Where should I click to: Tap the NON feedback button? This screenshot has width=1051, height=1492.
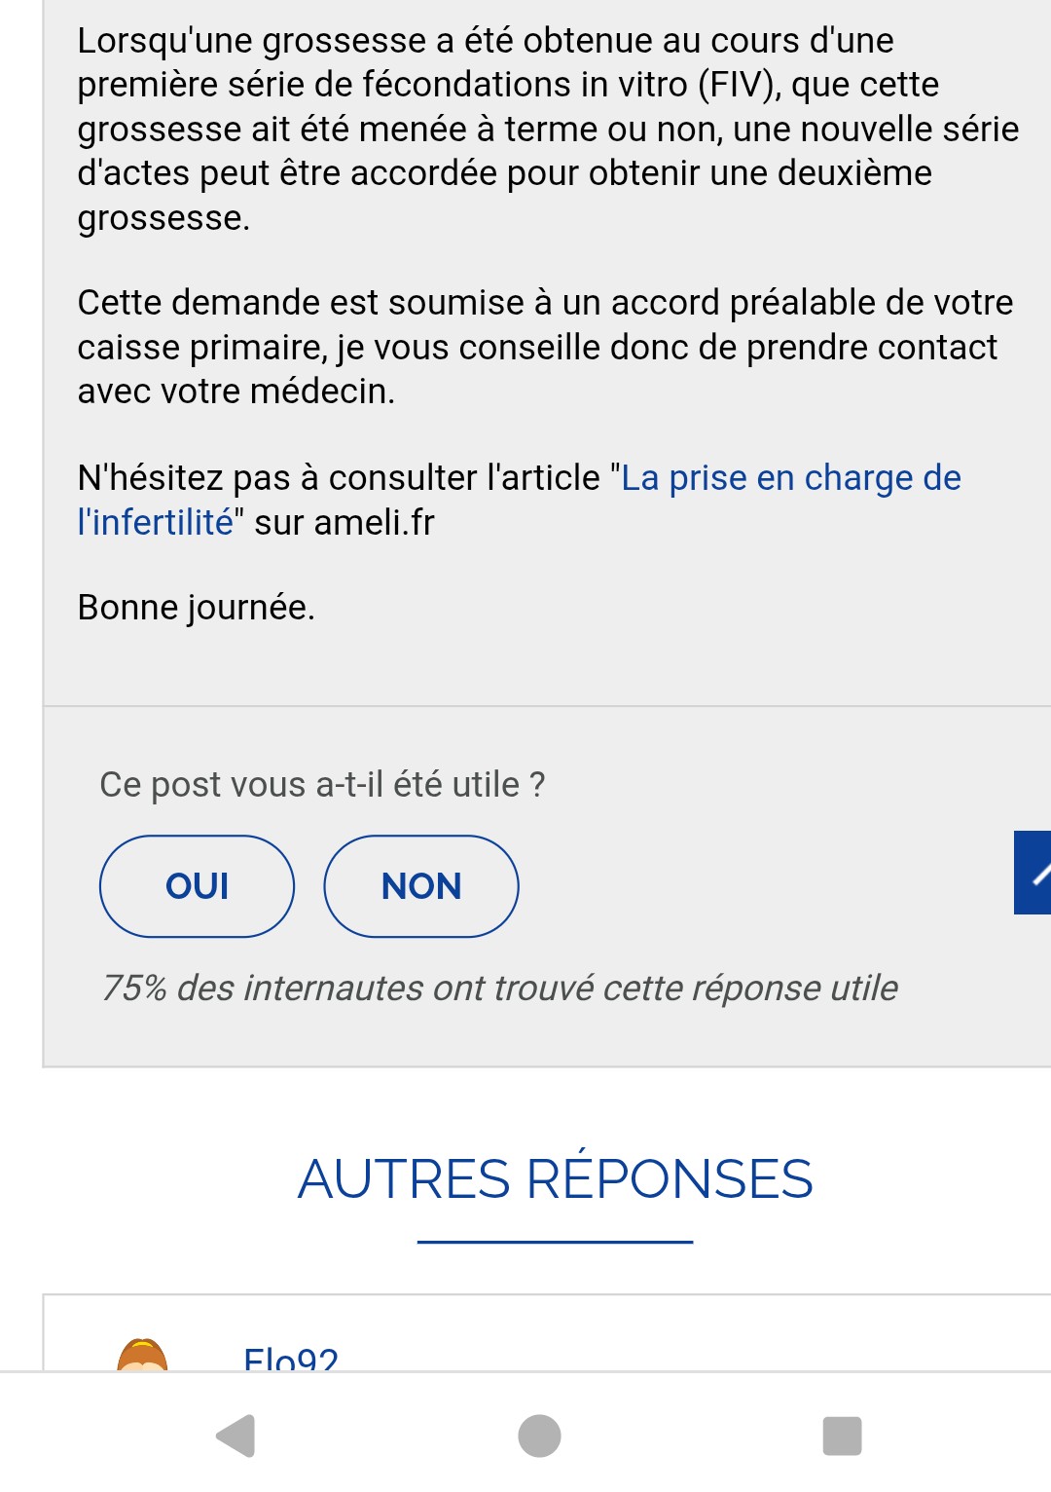tap(420, 886)
